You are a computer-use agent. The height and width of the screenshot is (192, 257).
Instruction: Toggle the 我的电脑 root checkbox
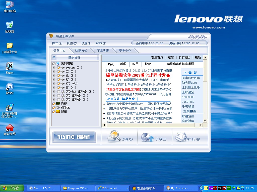(x=54, y=63)
